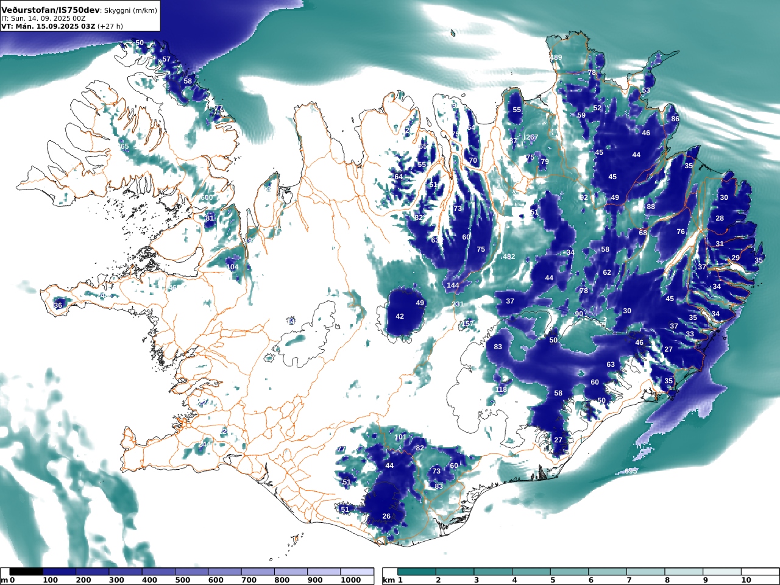The width and height of the screenshot is (780, 585).
Task: Click the 500 label on the metre legend
Action: tap(182, 580)
